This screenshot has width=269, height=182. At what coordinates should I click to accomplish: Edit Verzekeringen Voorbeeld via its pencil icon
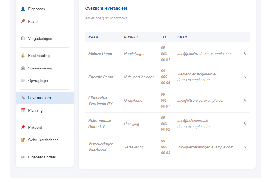245,147
